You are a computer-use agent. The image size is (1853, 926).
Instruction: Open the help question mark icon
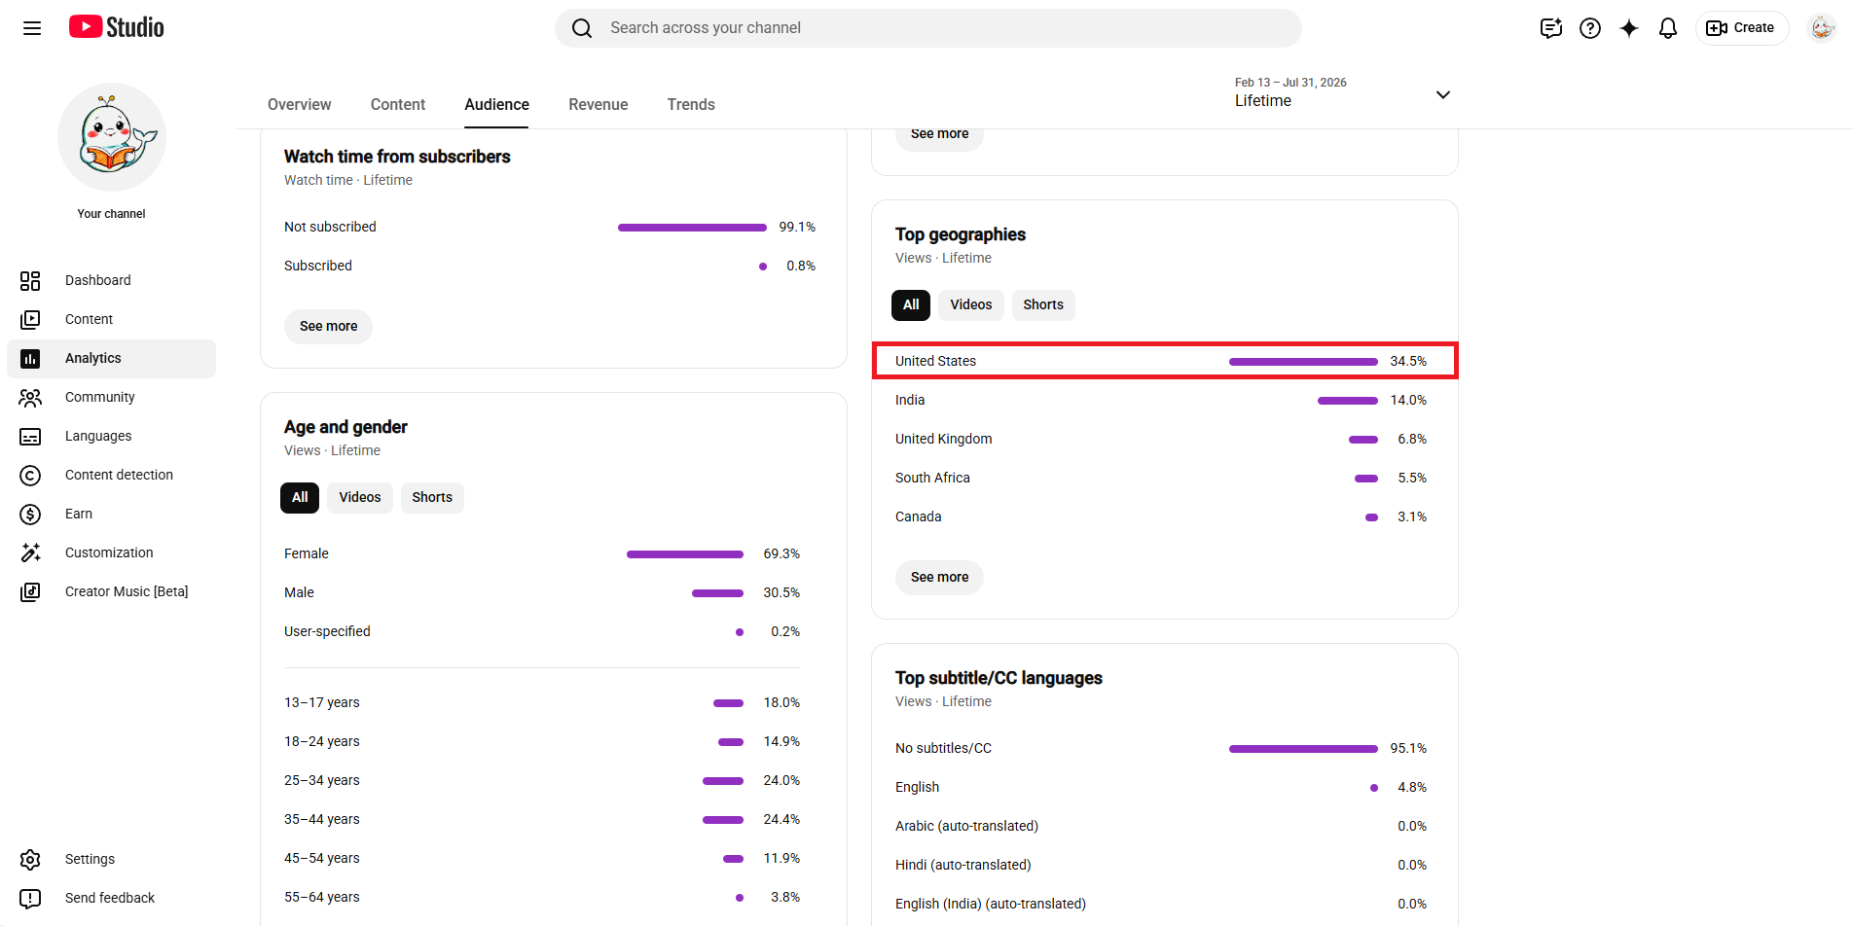(x=1590, y=28)
